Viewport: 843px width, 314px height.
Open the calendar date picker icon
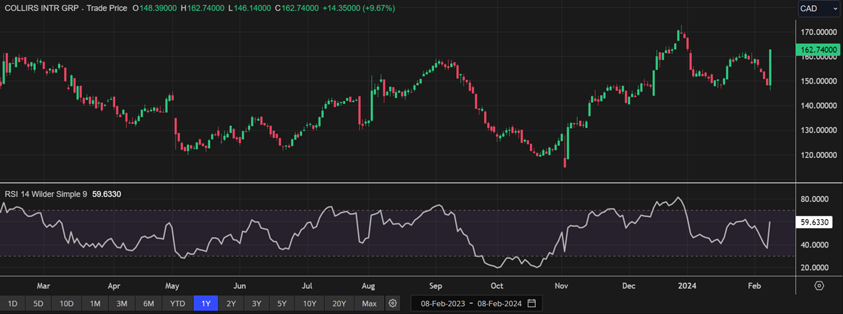click(531, 303)
